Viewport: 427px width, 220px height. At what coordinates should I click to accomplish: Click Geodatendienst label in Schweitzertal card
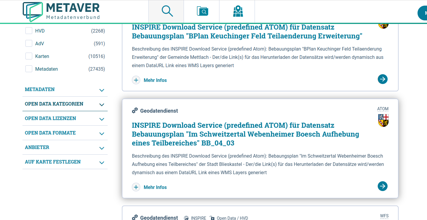click(159, 111)
